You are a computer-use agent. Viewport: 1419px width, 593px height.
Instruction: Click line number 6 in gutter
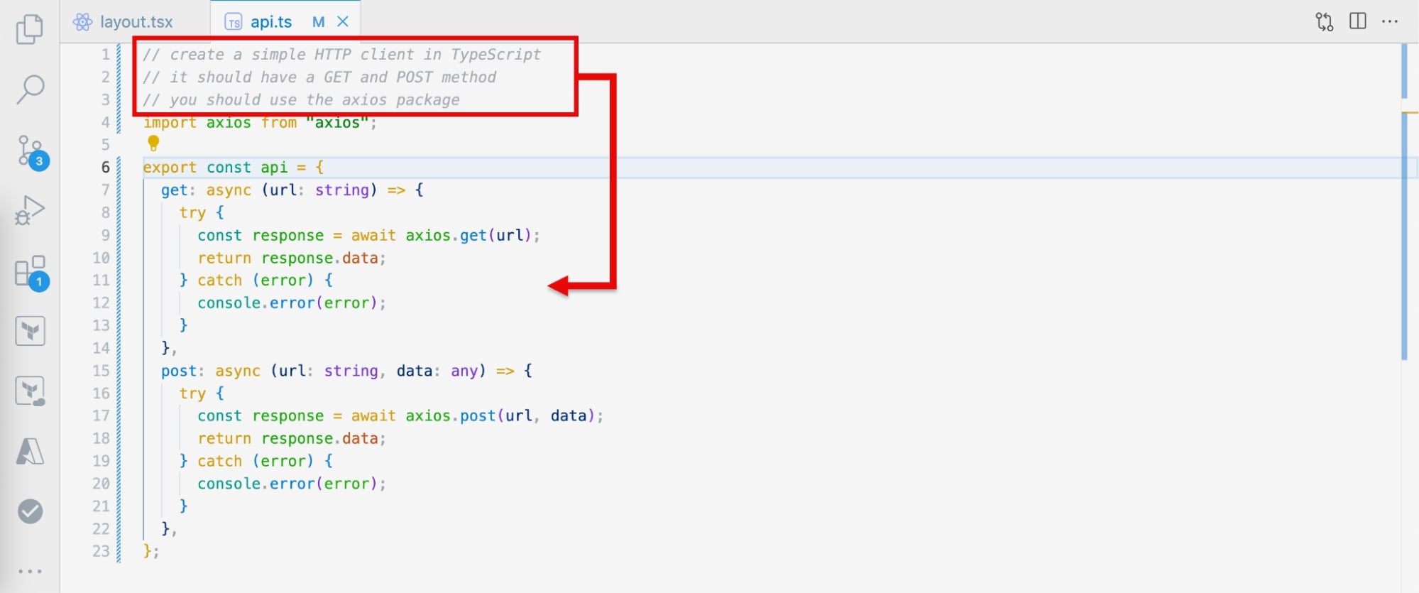click(x=105, y=167)
